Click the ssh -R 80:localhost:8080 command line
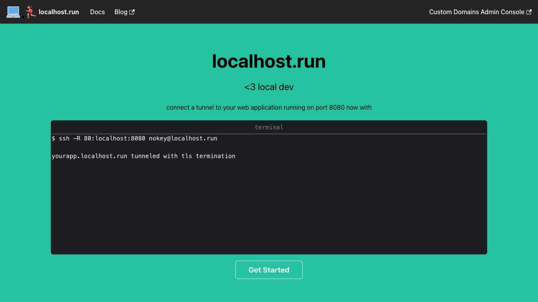The height and width of the screenshot is (302, 538). pos(135,138)
